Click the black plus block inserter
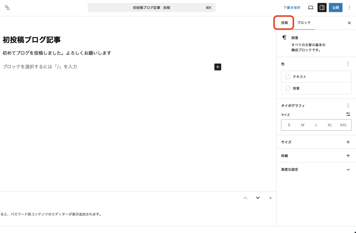The image size is (356, 233). (218, 67)
